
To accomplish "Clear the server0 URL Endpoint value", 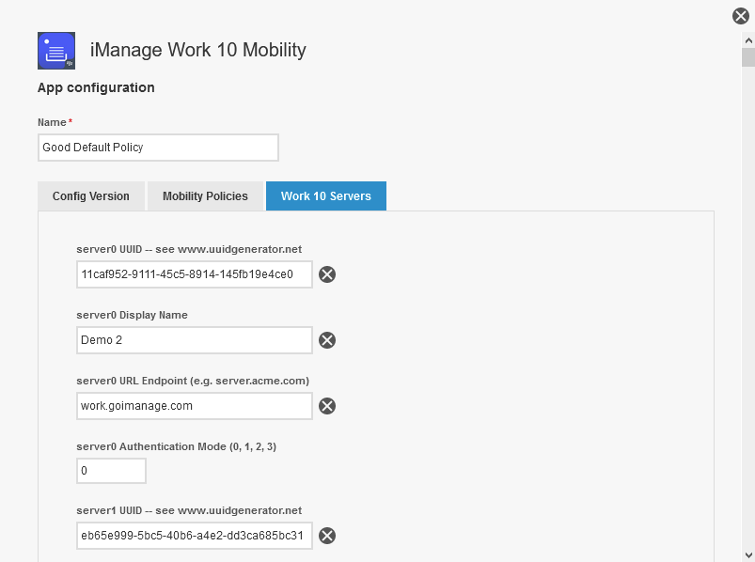I will (327, 406).
